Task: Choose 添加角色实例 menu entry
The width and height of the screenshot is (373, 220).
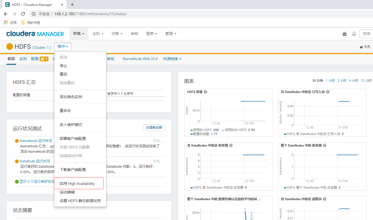Action: 80,97
